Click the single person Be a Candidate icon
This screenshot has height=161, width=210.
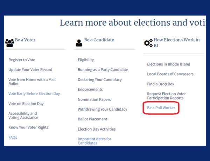pos(79,43)
